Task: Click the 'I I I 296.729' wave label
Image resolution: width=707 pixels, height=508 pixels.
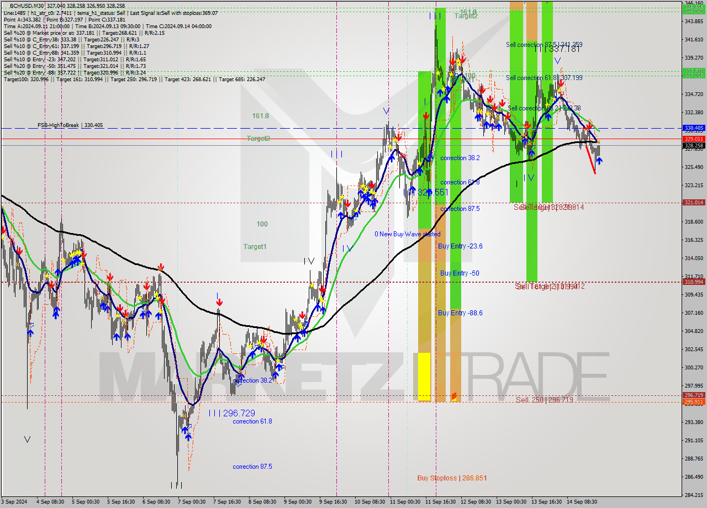Action: pyautogui.click(x=232, y=413)
